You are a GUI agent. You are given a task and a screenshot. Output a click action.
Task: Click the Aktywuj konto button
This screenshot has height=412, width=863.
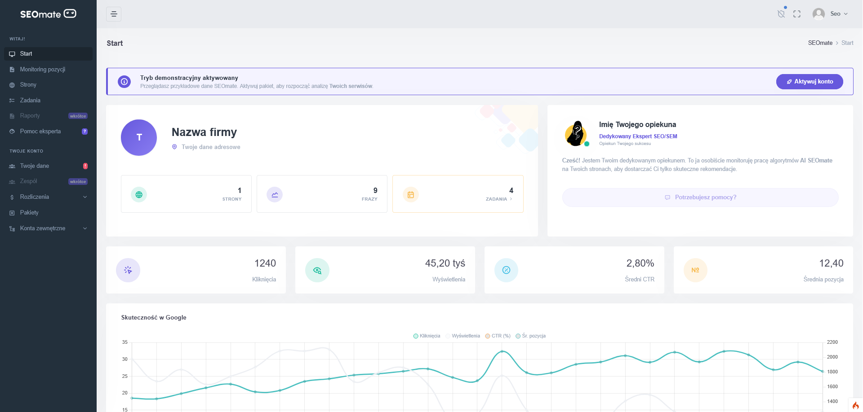coord(809,82)
